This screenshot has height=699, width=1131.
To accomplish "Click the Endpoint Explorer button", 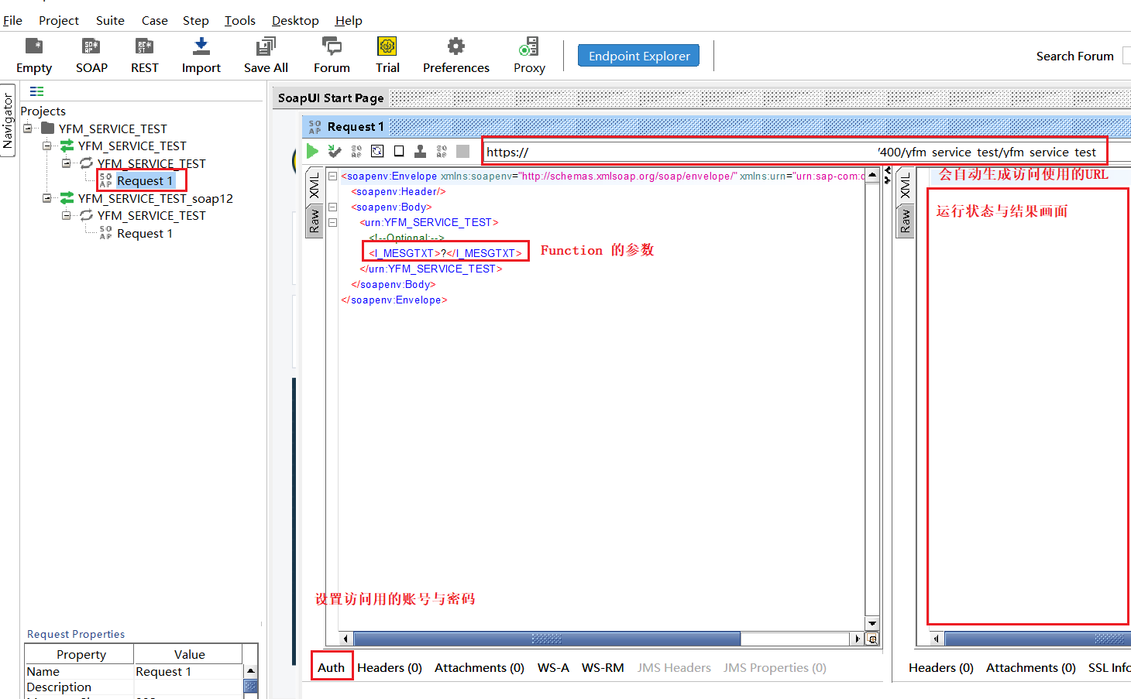I will tap(639, 56).
